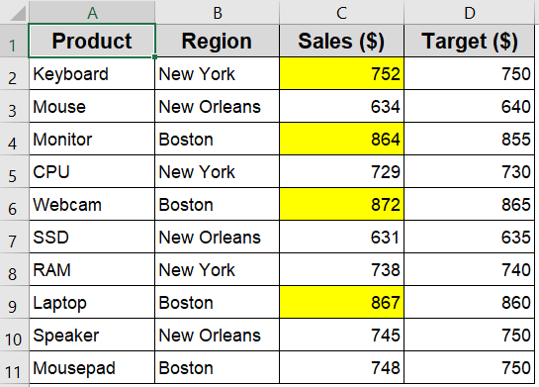
Task: Click the target cell showing 860
Action: point(469,302)
